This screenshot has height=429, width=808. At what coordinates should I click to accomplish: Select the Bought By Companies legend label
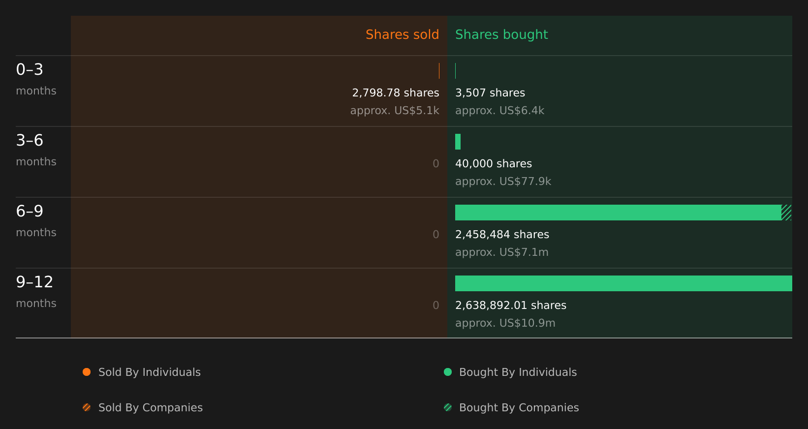[519, 408]
